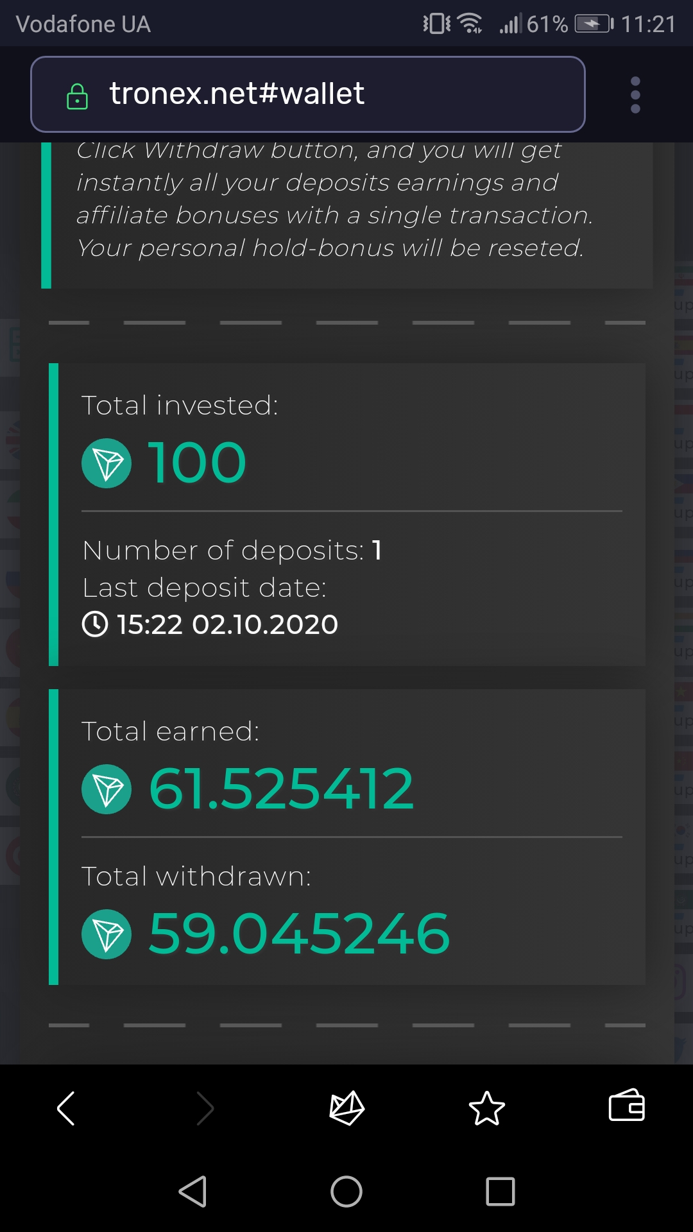Select the 59.045246 withdrawn amount
Viewport: 693px width, 1232px height.
coord(299,934)
